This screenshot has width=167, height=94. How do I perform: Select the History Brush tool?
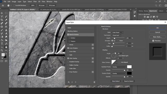[x=2, y=33]
